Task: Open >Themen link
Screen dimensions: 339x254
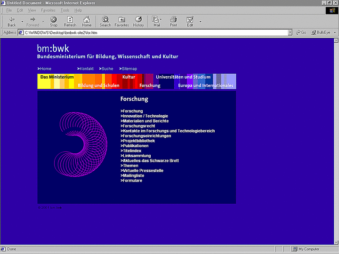Action: coord(129,166)
